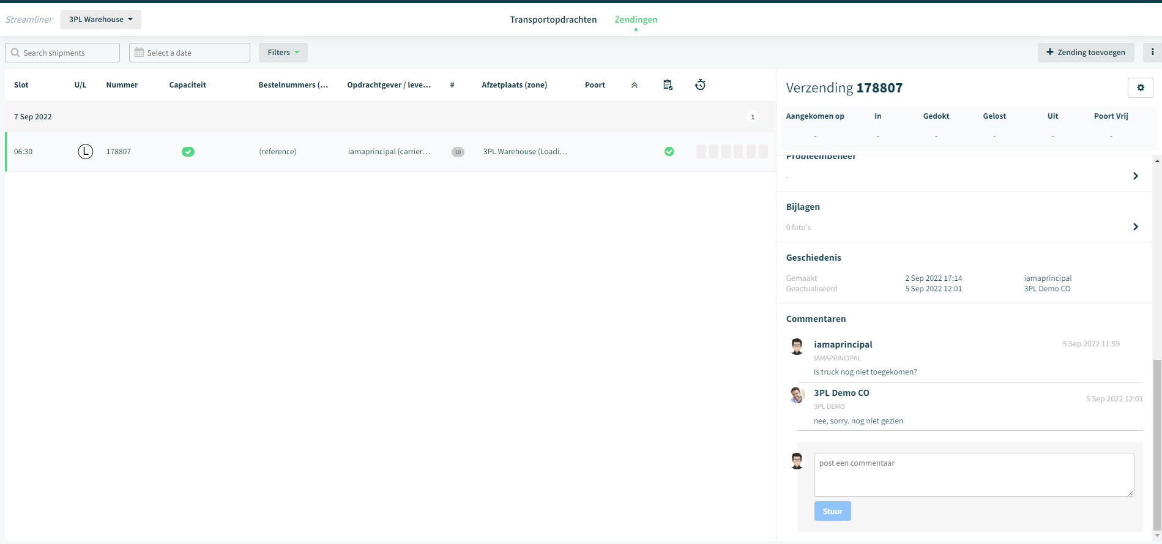Click the green checklist status checkmark
Screen dimensions: 1162x544
669,152
